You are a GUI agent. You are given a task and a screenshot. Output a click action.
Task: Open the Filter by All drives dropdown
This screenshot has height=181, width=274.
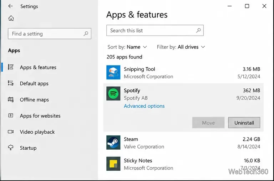pyautogui.click(x=181, y=47)
